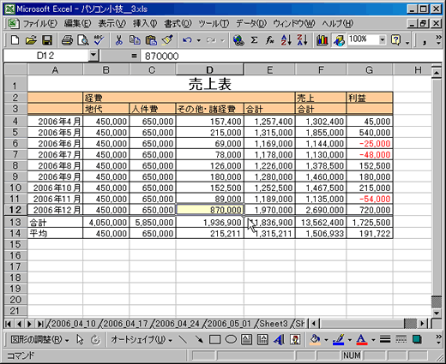
Task: Insert WordArt from the drawing toolbar
Action: [279, 339]
